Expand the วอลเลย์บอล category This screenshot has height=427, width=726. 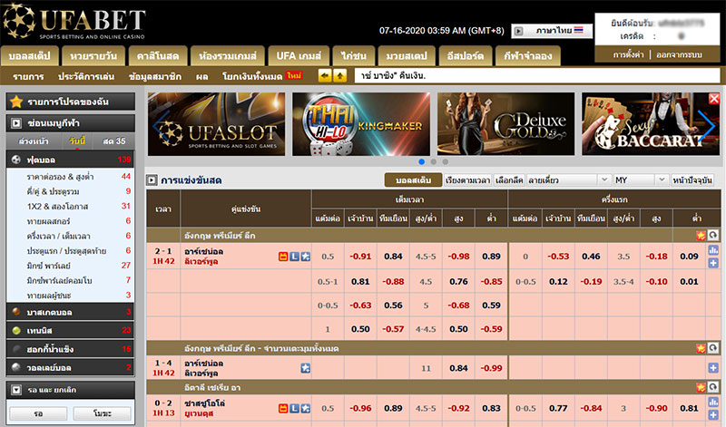pos(71,368)
